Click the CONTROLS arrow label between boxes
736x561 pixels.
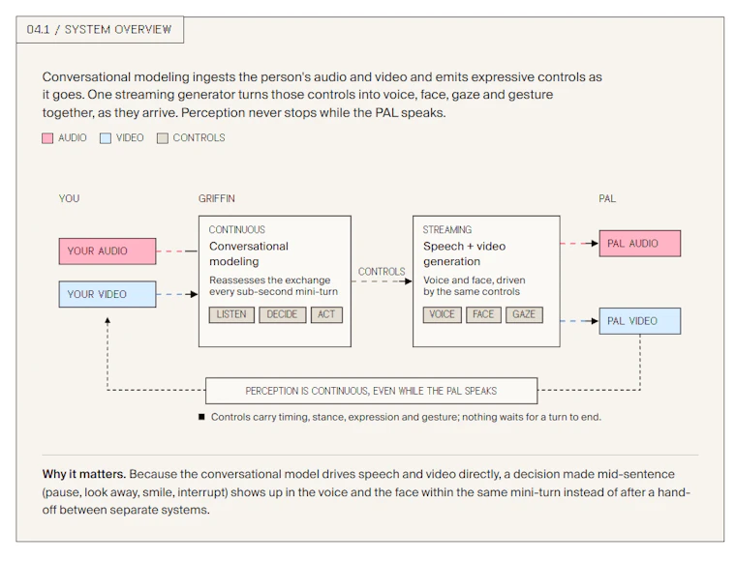coord(382,272)
